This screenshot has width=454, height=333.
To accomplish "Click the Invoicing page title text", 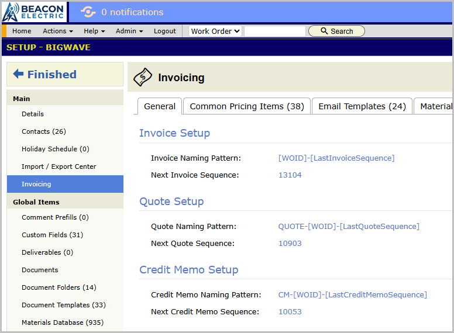I will click(181, 78).
